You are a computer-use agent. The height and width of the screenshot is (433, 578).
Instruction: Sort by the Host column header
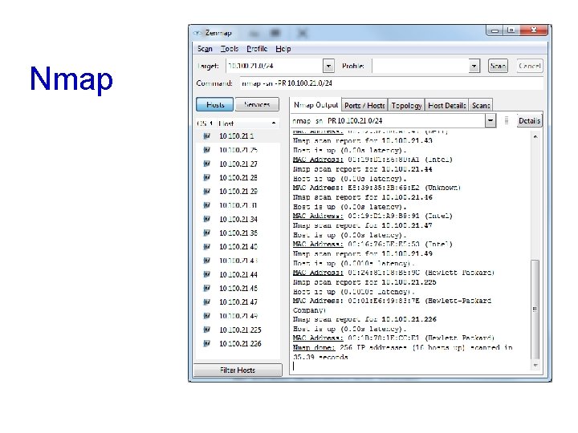tap(248, 123)
